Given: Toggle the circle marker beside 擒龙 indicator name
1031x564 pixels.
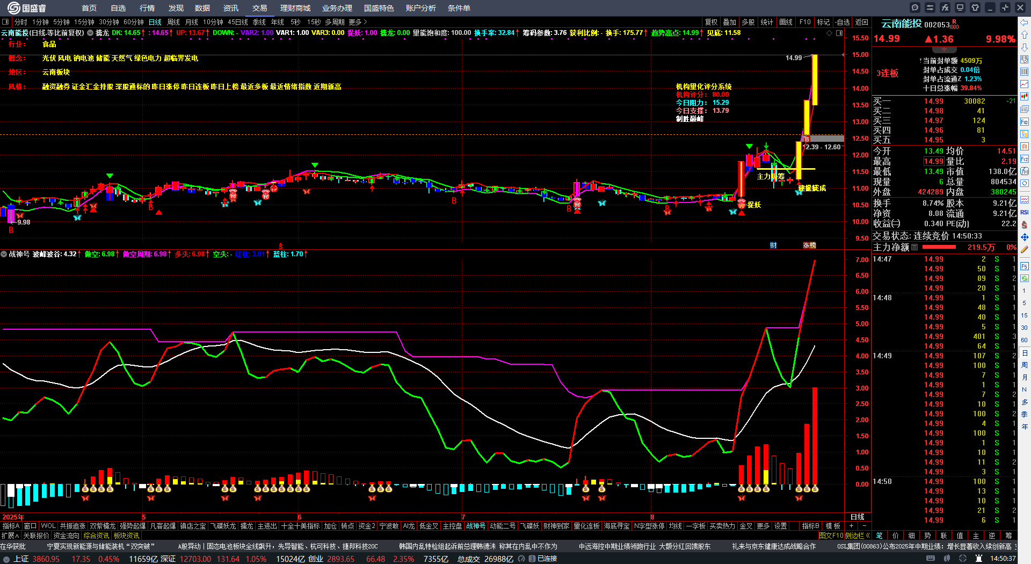Looking at the screenshot, I should (x=90, y=33).
